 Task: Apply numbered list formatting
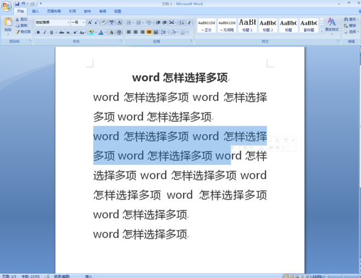coord(138,22)
